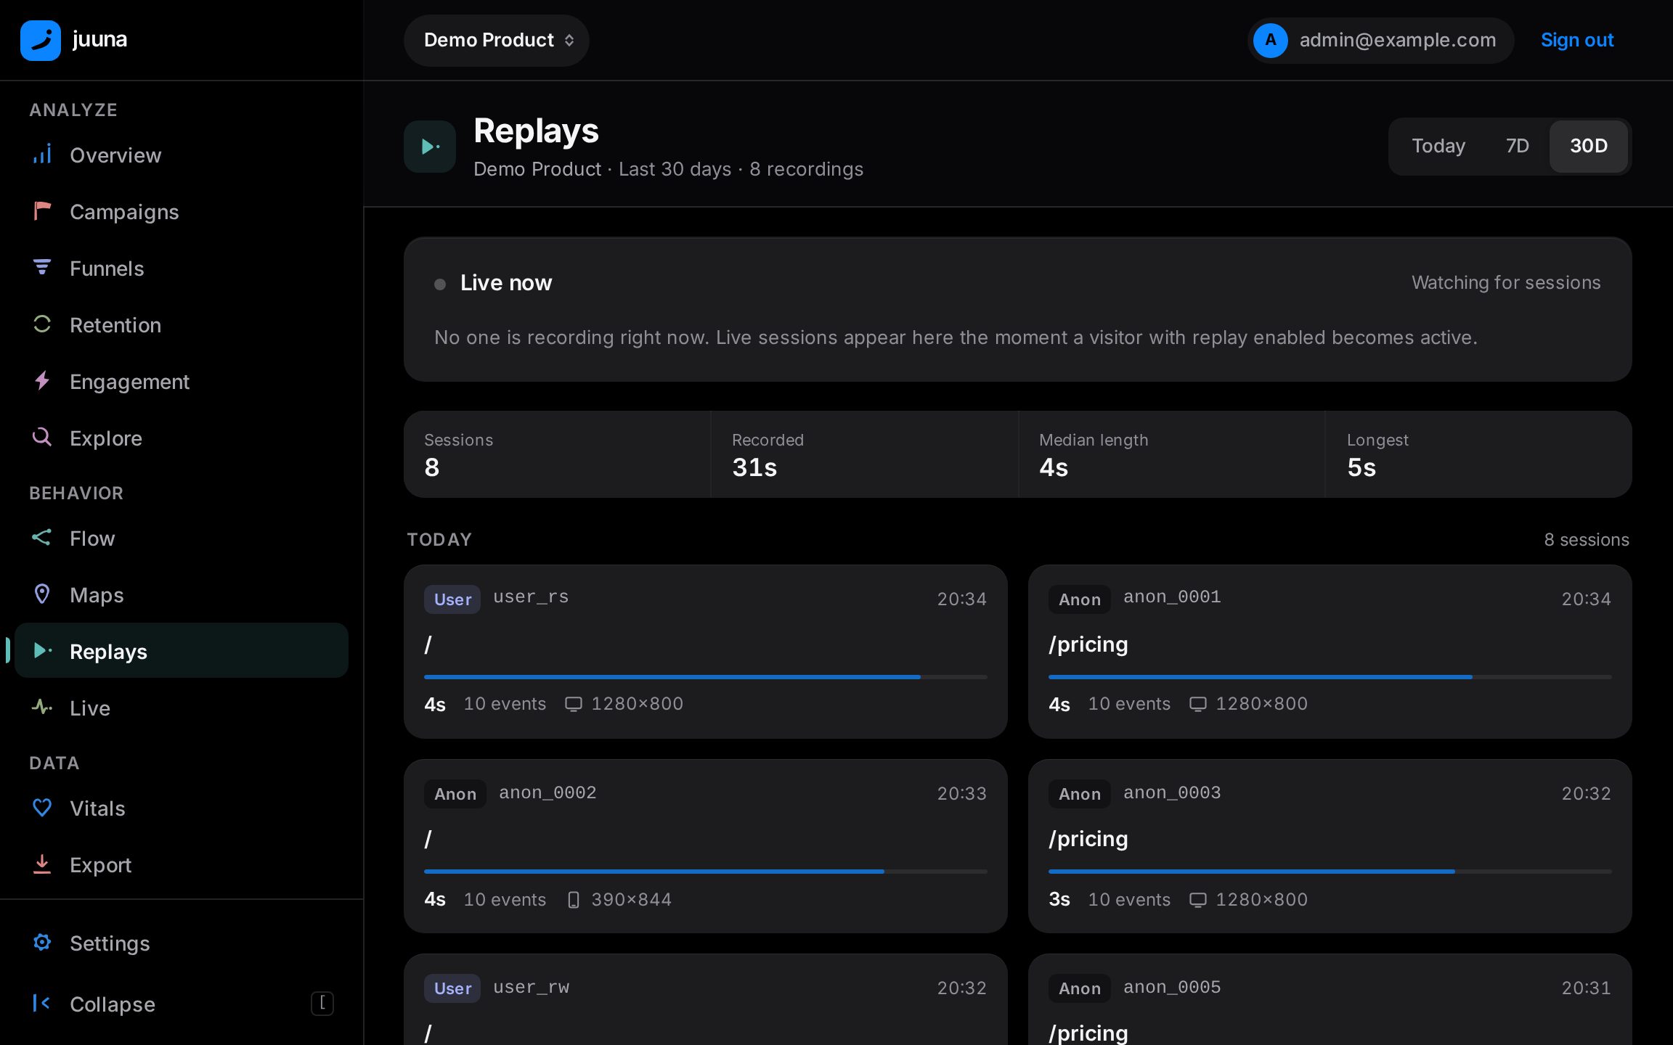The width and height of the screenshot is (1673, 1045).
Task: Click the monitor icon on anon_0001 card
Action: click(1198, 704)
